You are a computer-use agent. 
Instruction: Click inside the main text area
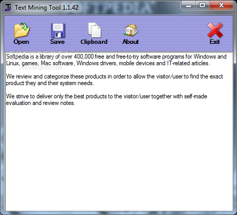119,131
